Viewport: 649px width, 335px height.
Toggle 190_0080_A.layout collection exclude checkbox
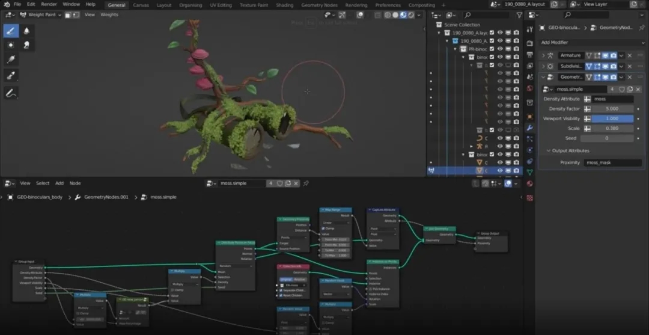tap(492, 32)
